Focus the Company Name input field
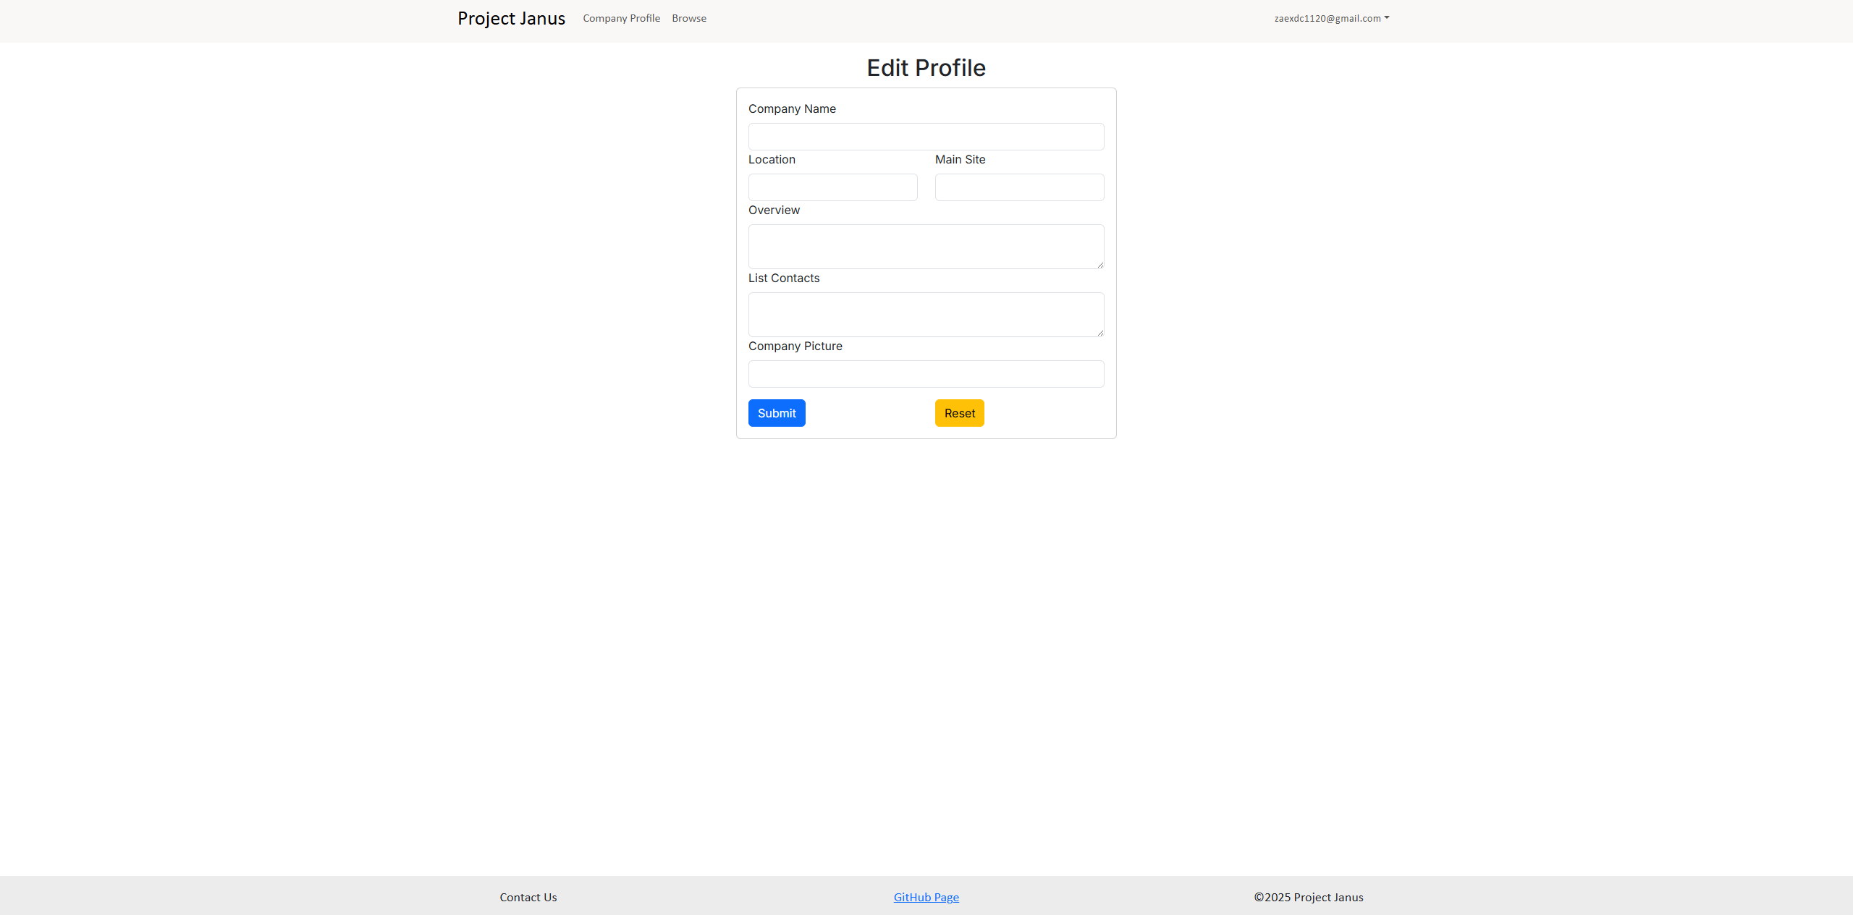 click(x=926, y=137)
